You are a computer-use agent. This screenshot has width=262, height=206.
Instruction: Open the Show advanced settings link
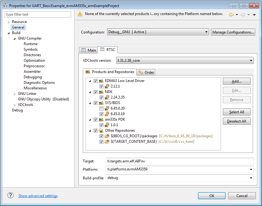[x=38, y=196]
